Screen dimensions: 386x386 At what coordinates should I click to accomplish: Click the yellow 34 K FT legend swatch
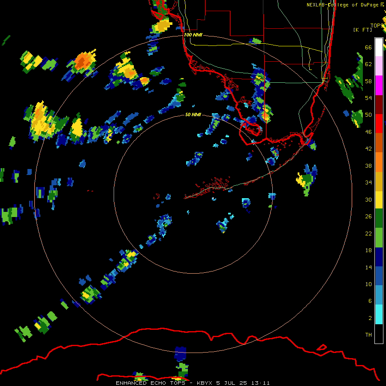click(x=379, y=199)
